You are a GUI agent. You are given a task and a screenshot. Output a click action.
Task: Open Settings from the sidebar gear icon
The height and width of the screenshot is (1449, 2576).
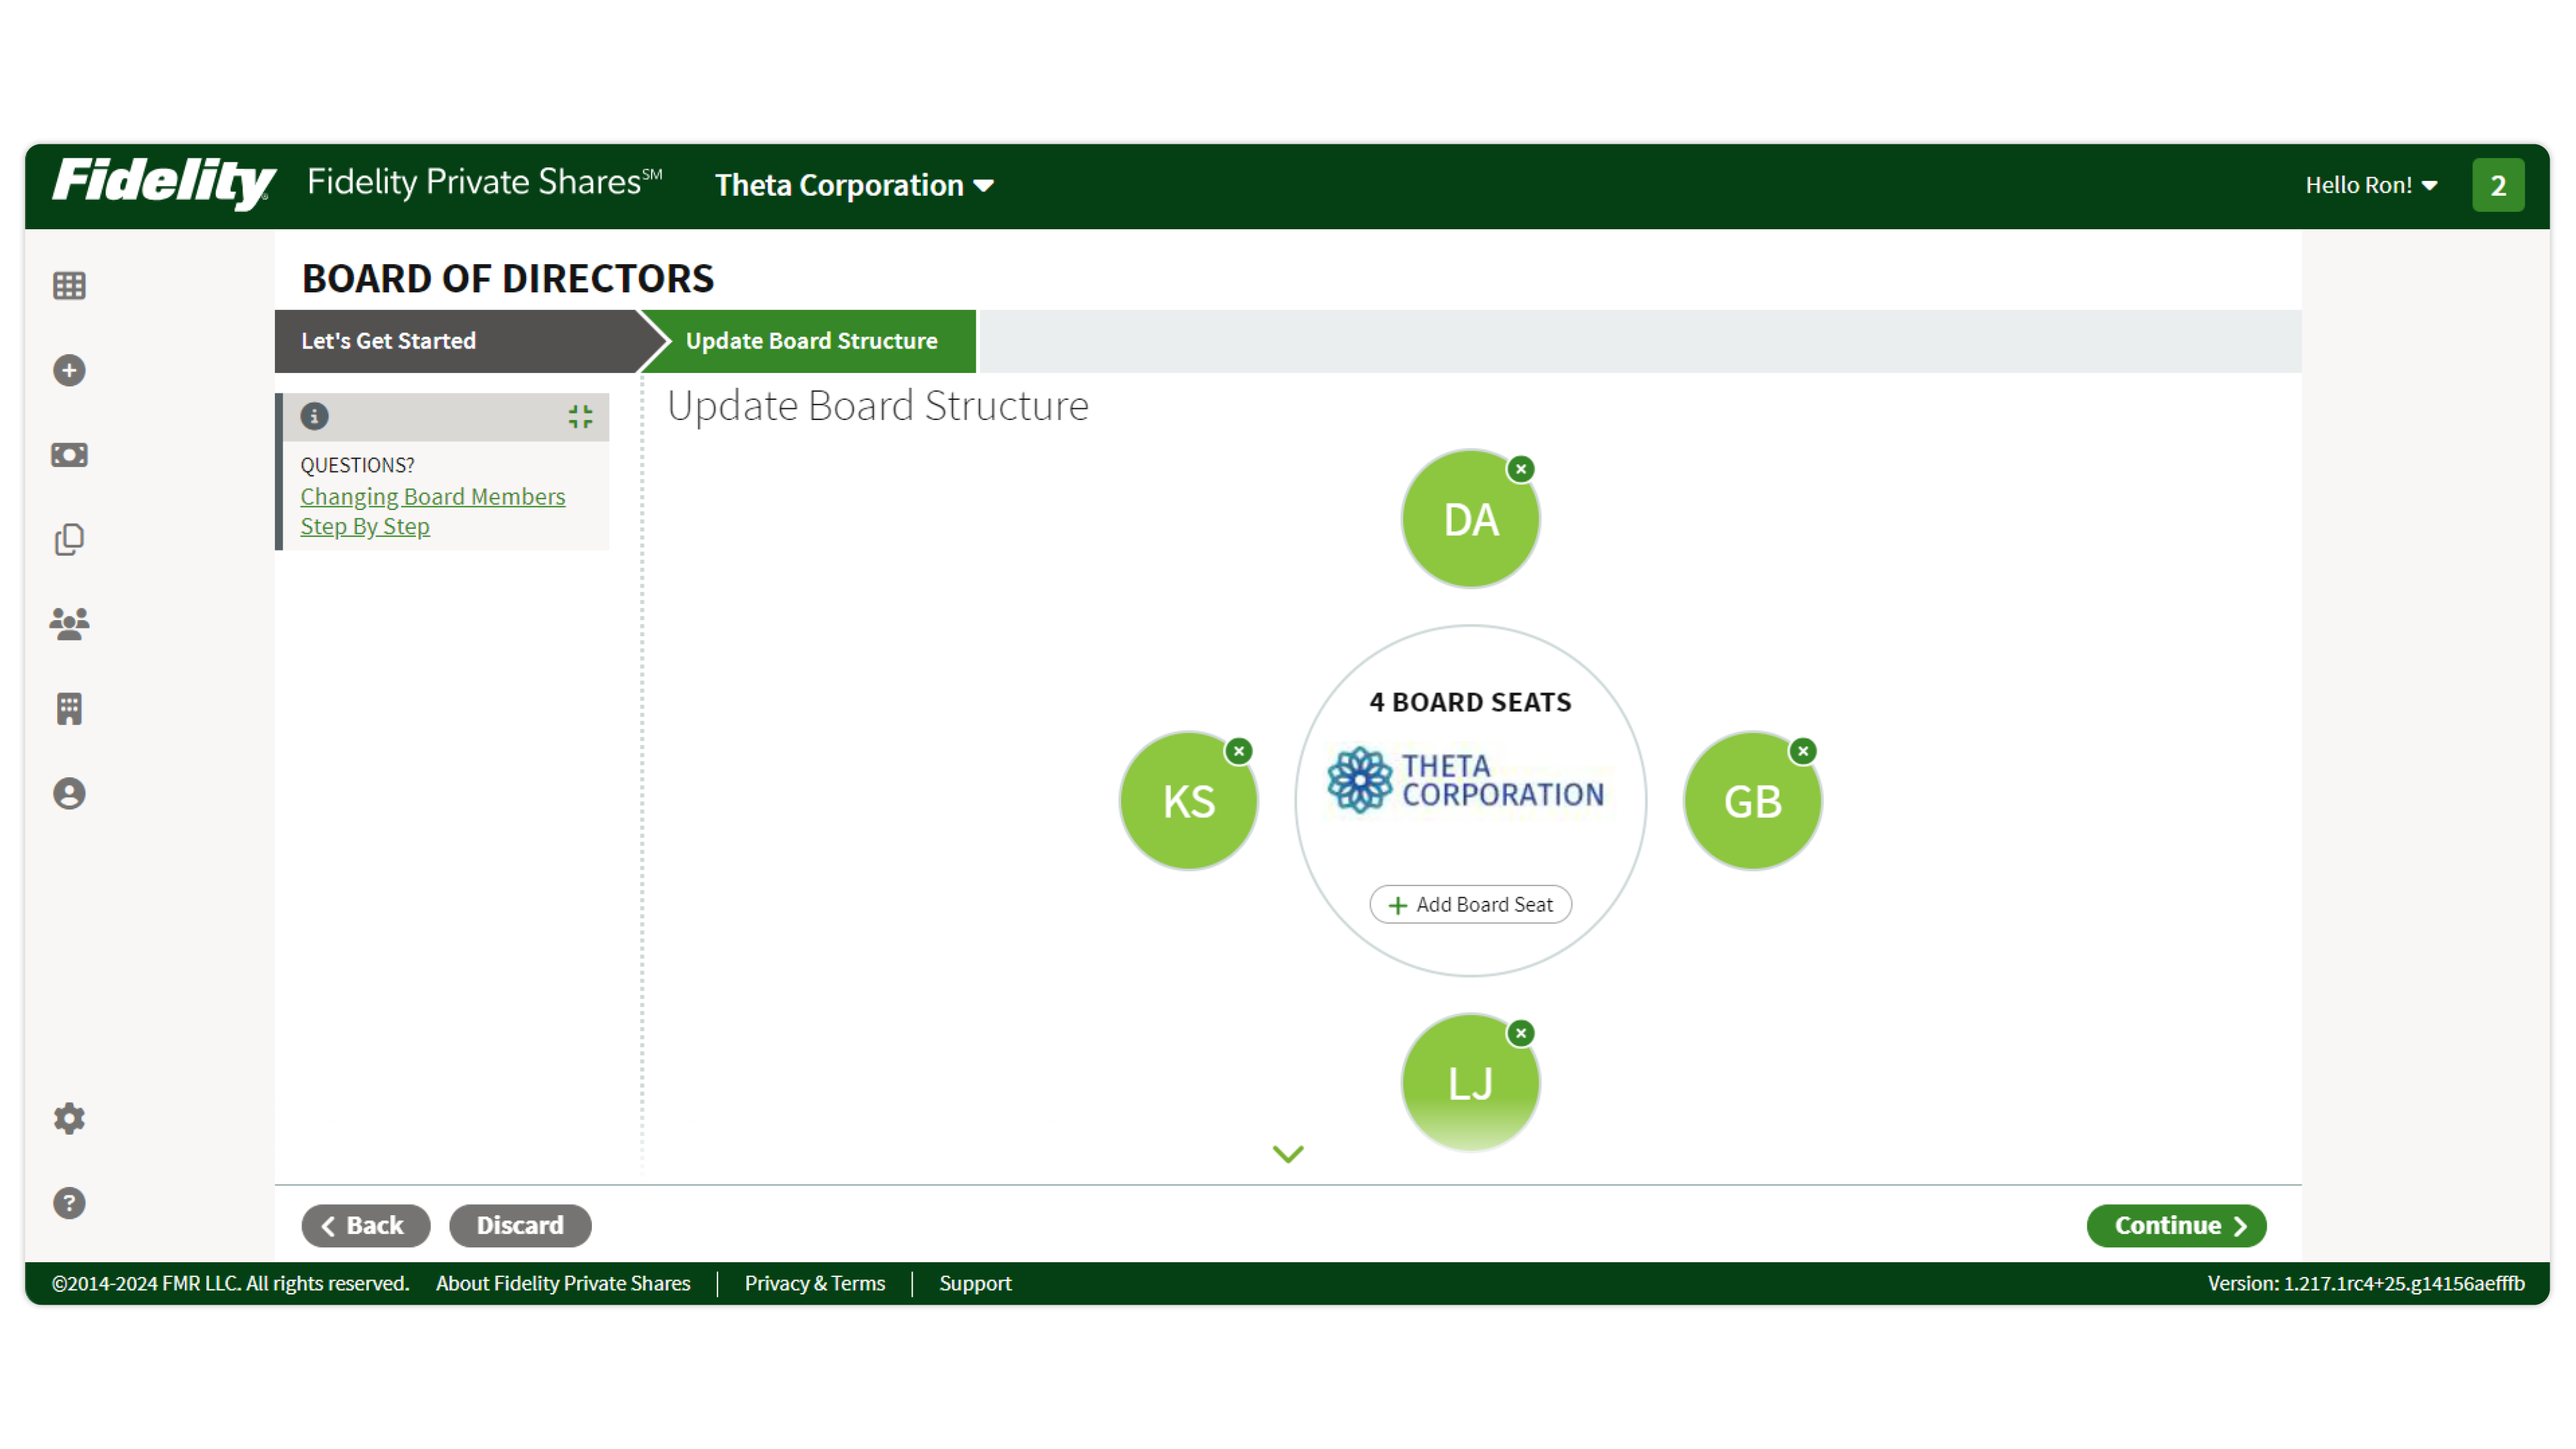coord(68,1118)
